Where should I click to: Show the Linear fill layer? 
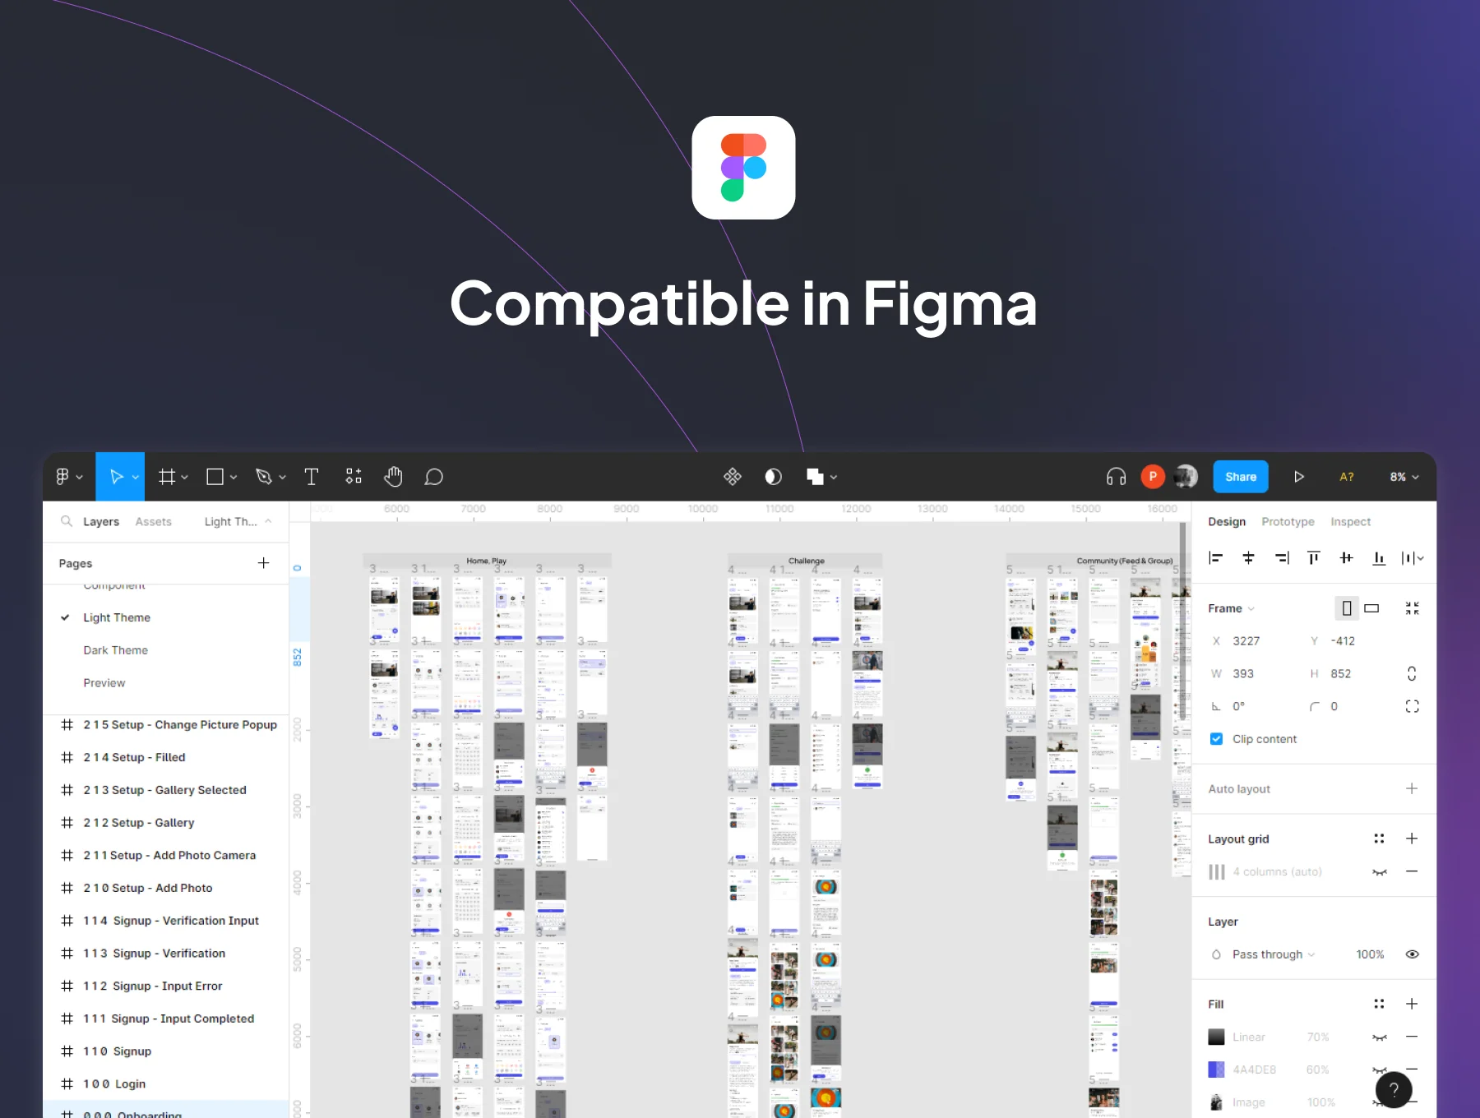pyautogui.click(x=1379, y=1037)
